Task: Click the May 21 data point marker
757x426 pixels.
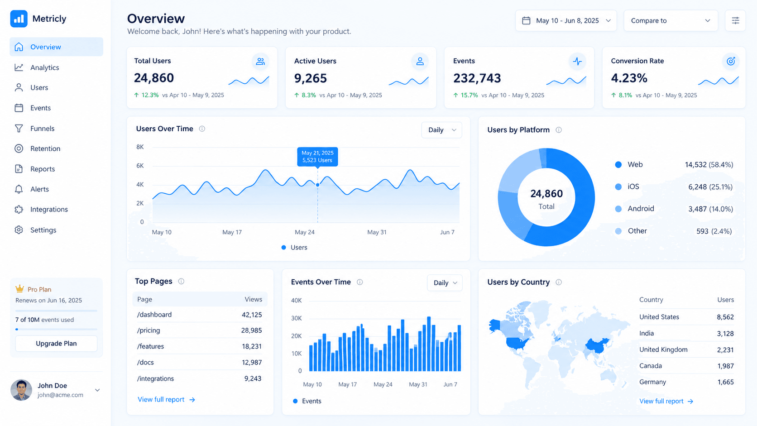Action: [317, 185]
